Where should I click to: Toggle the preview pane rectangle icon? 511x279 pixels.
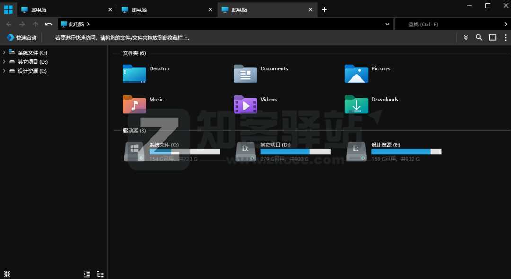(493, 38)
